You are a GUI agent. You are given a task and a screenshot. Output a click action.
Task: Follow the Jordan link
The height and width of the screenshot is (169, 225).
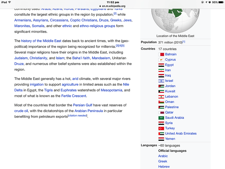[x=170, y=86]
